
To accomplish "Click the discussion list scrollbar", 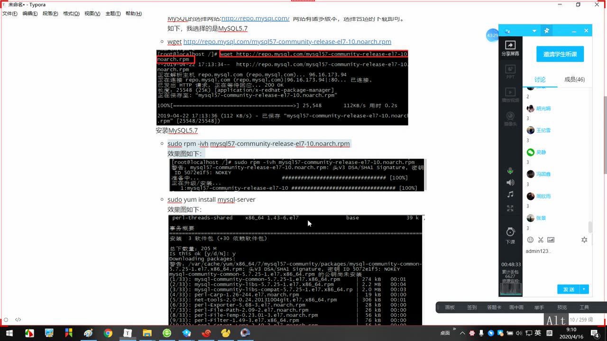I will [x=590, y=226].
